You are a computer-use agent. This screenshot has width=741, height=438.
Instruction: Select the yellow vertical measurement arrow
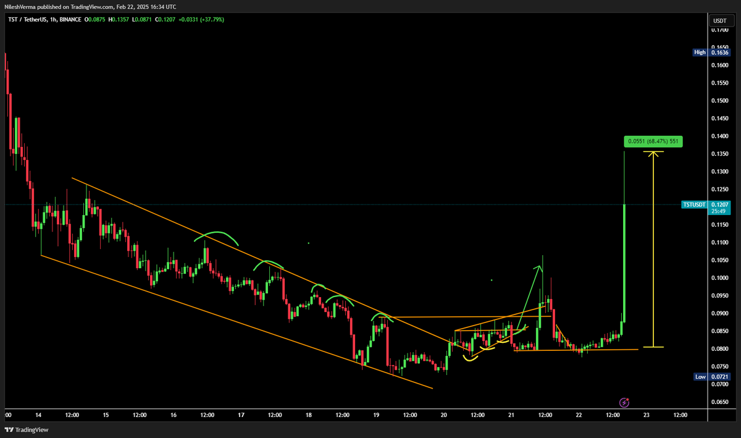pos(654,247)
